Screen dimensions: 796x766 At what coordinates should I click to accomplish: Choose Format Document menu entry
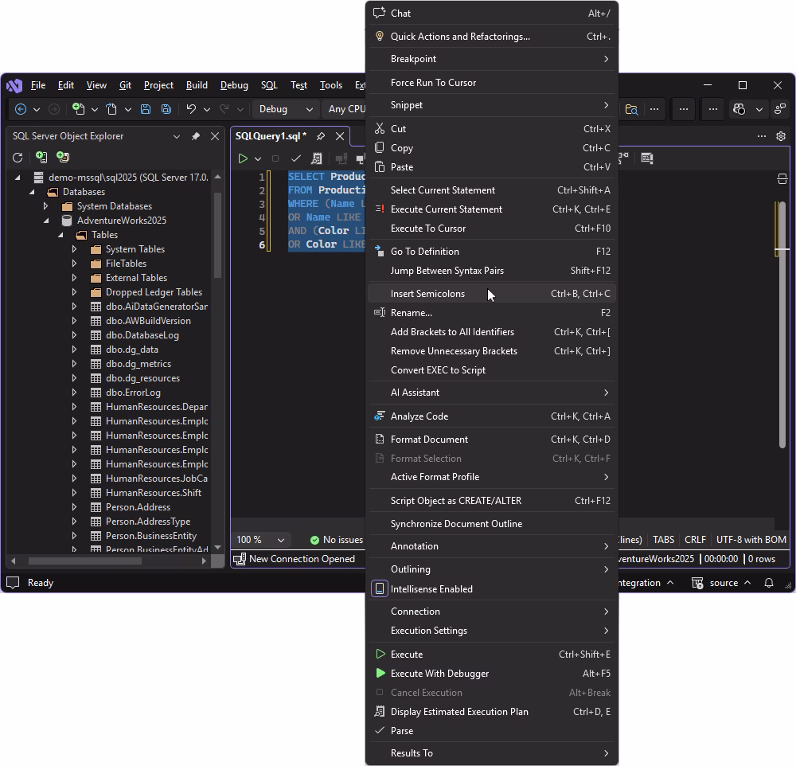point(492,440)
